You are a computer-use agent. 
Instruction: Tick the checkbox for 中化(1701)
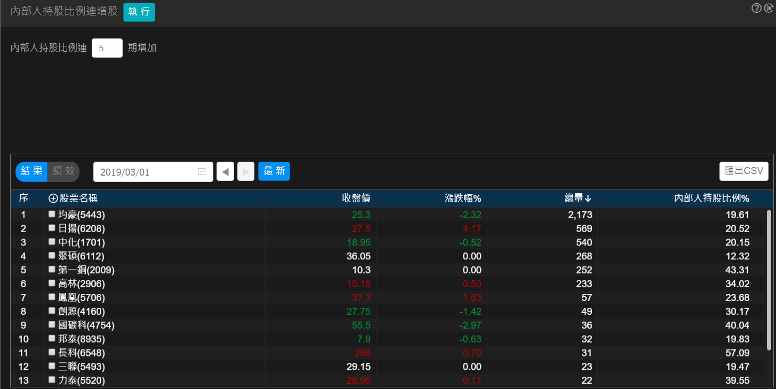click(52, 242)
